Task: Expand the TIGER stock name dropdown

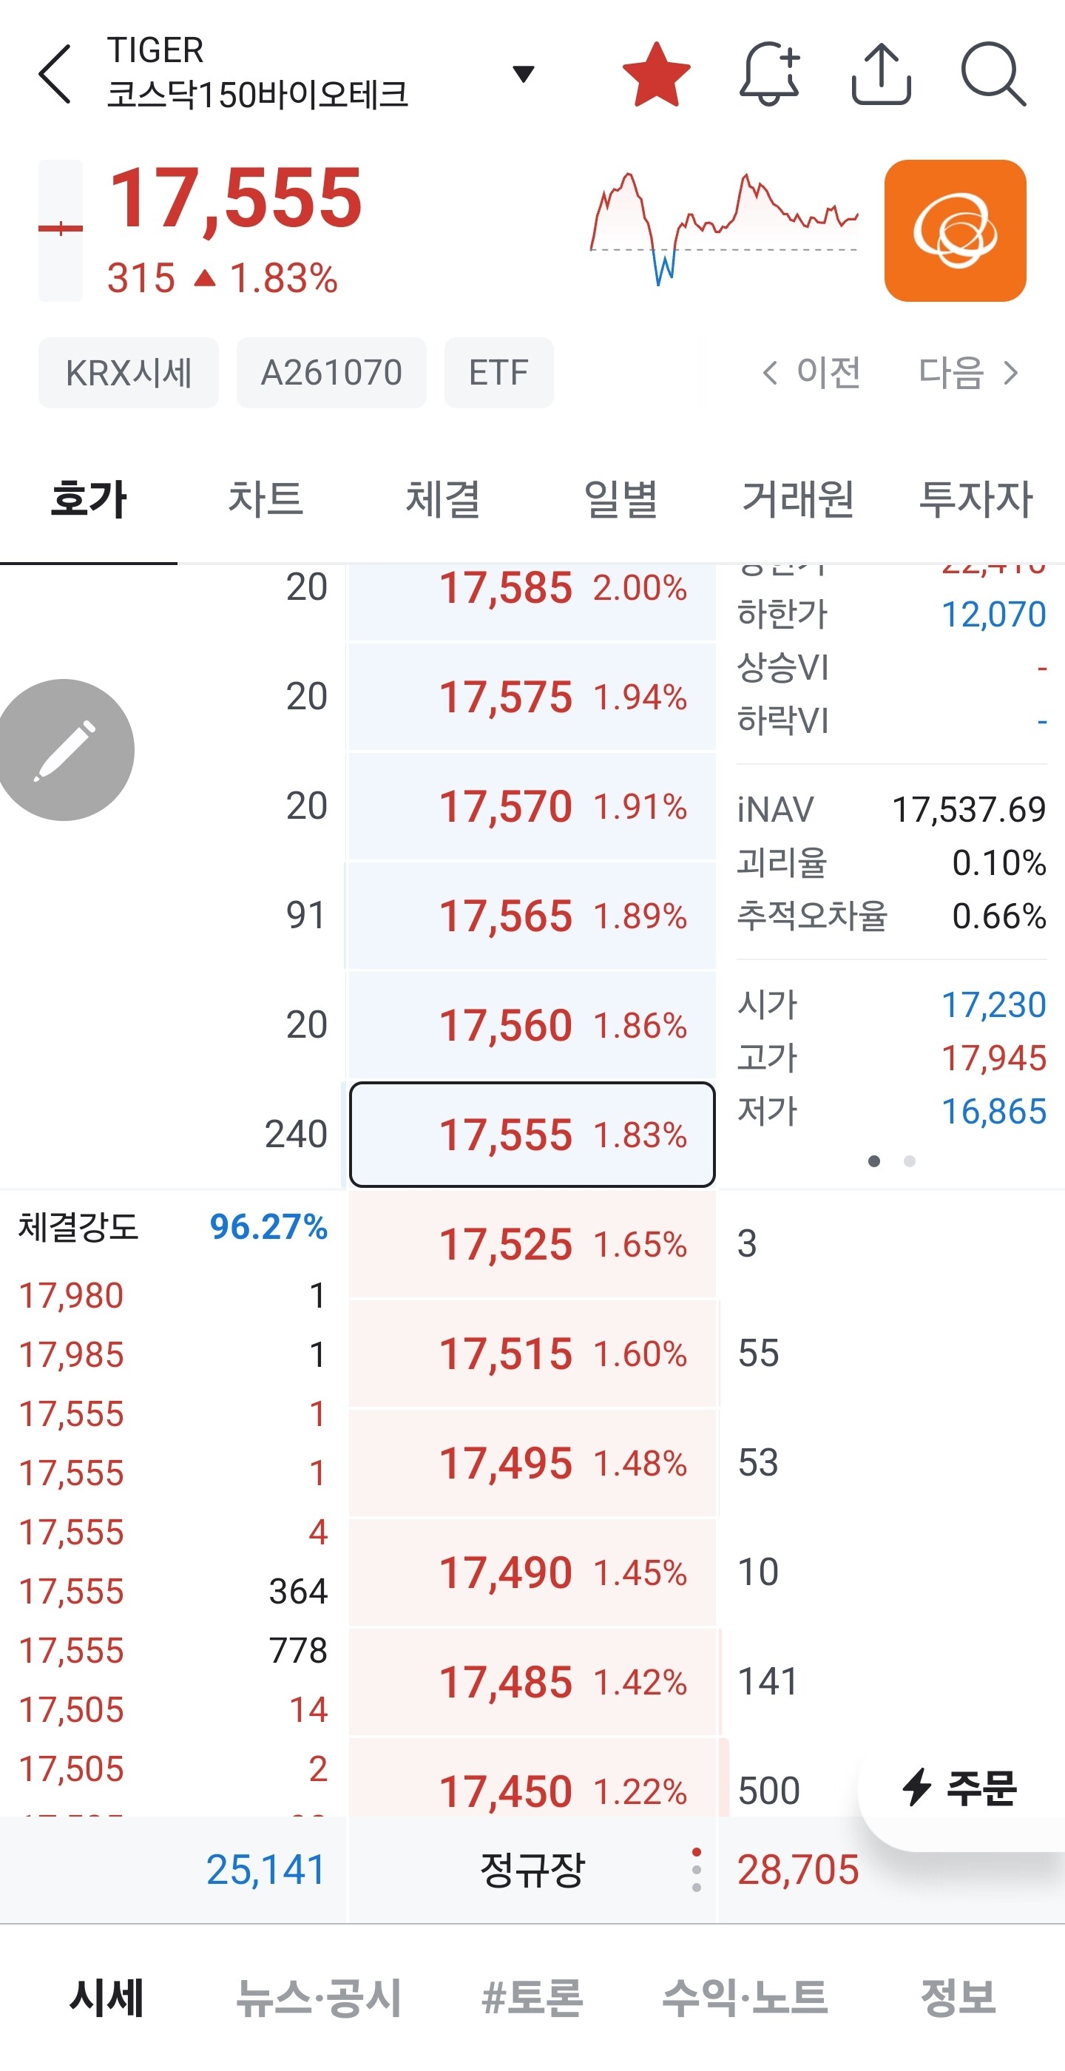Action: click(524, 74)
